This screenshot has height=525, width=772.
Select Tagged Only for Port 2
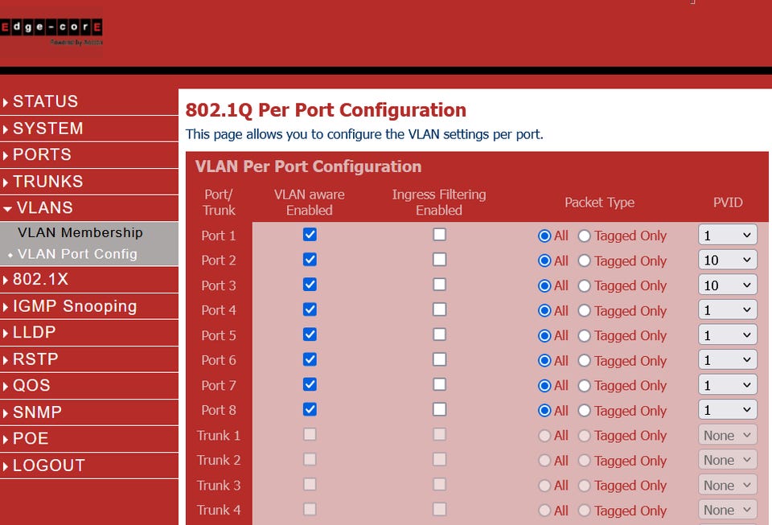click(585, 260)
